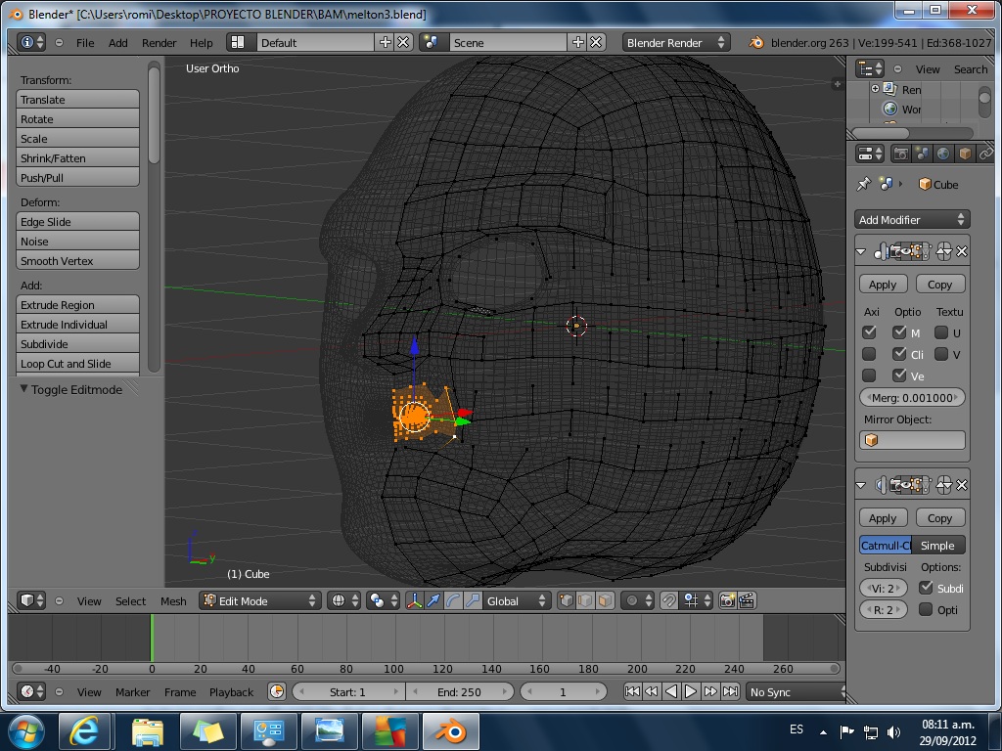This screenshot has height=751, width=1002.
Task: Click the snap magnet icon
Action: click(x=668, y=600)
